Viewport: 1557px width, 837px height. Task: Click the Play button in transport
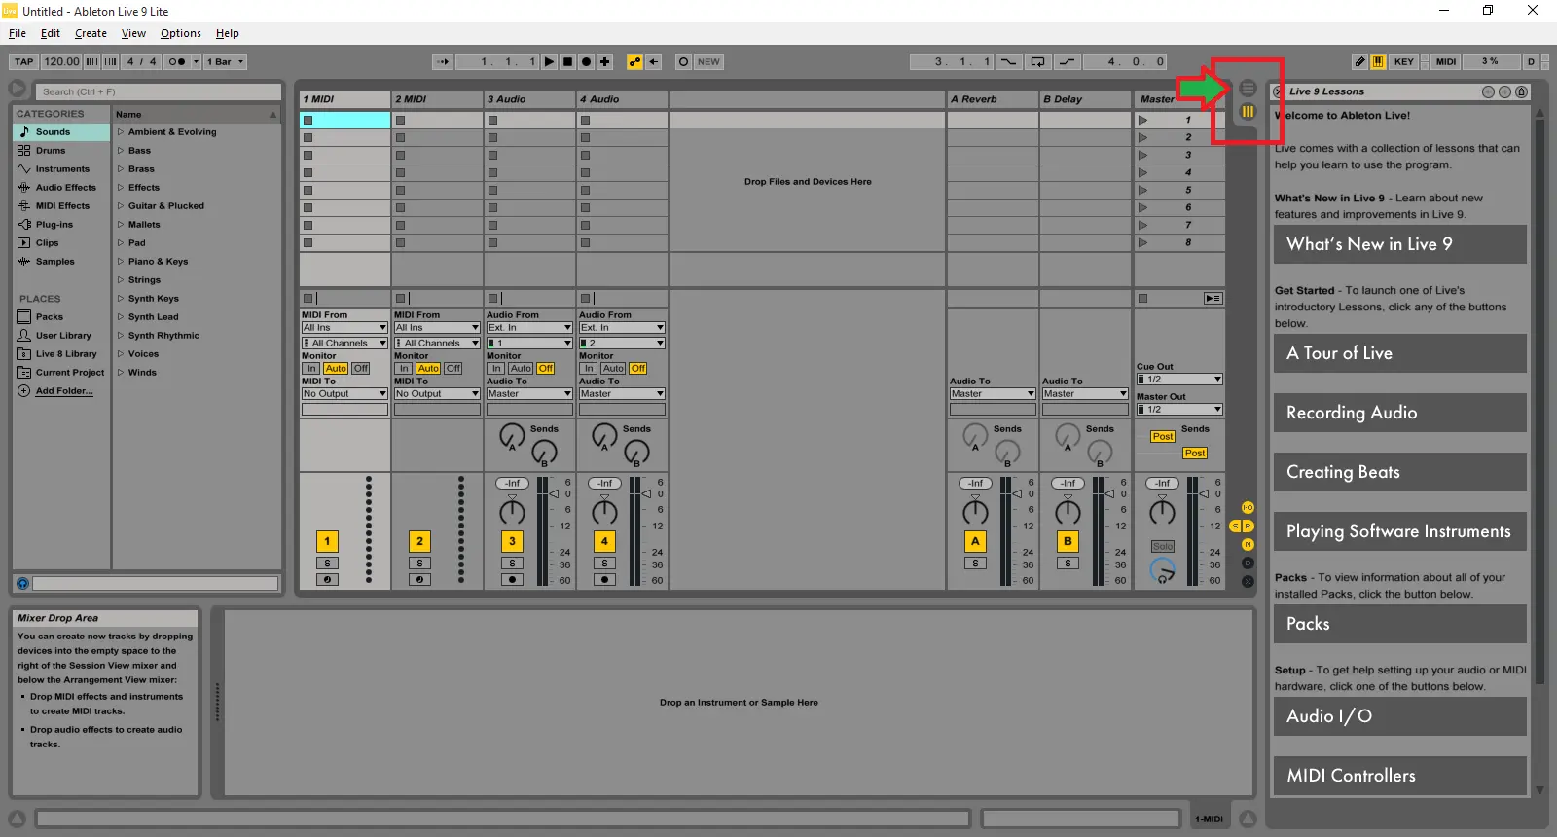tap(550, 61)
